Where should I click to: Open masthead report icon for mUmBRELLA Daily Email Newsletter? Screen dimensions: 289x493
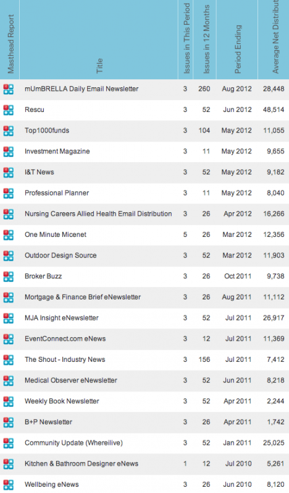9,89
